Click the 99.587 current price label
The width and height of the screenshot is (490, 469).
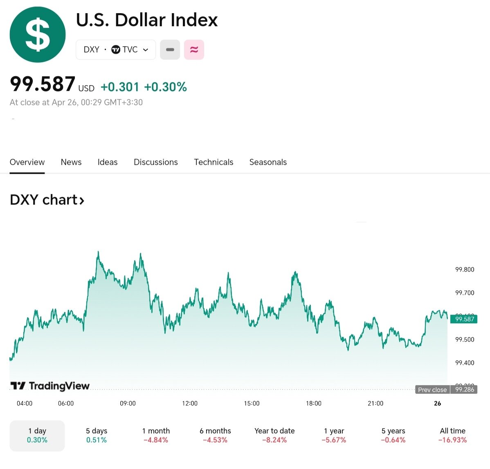click(464, 319)
